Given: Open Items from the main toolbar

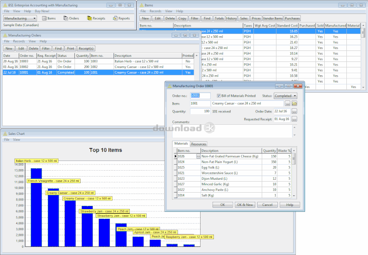Looking at the screenshot, I should [x=49, y=18].
